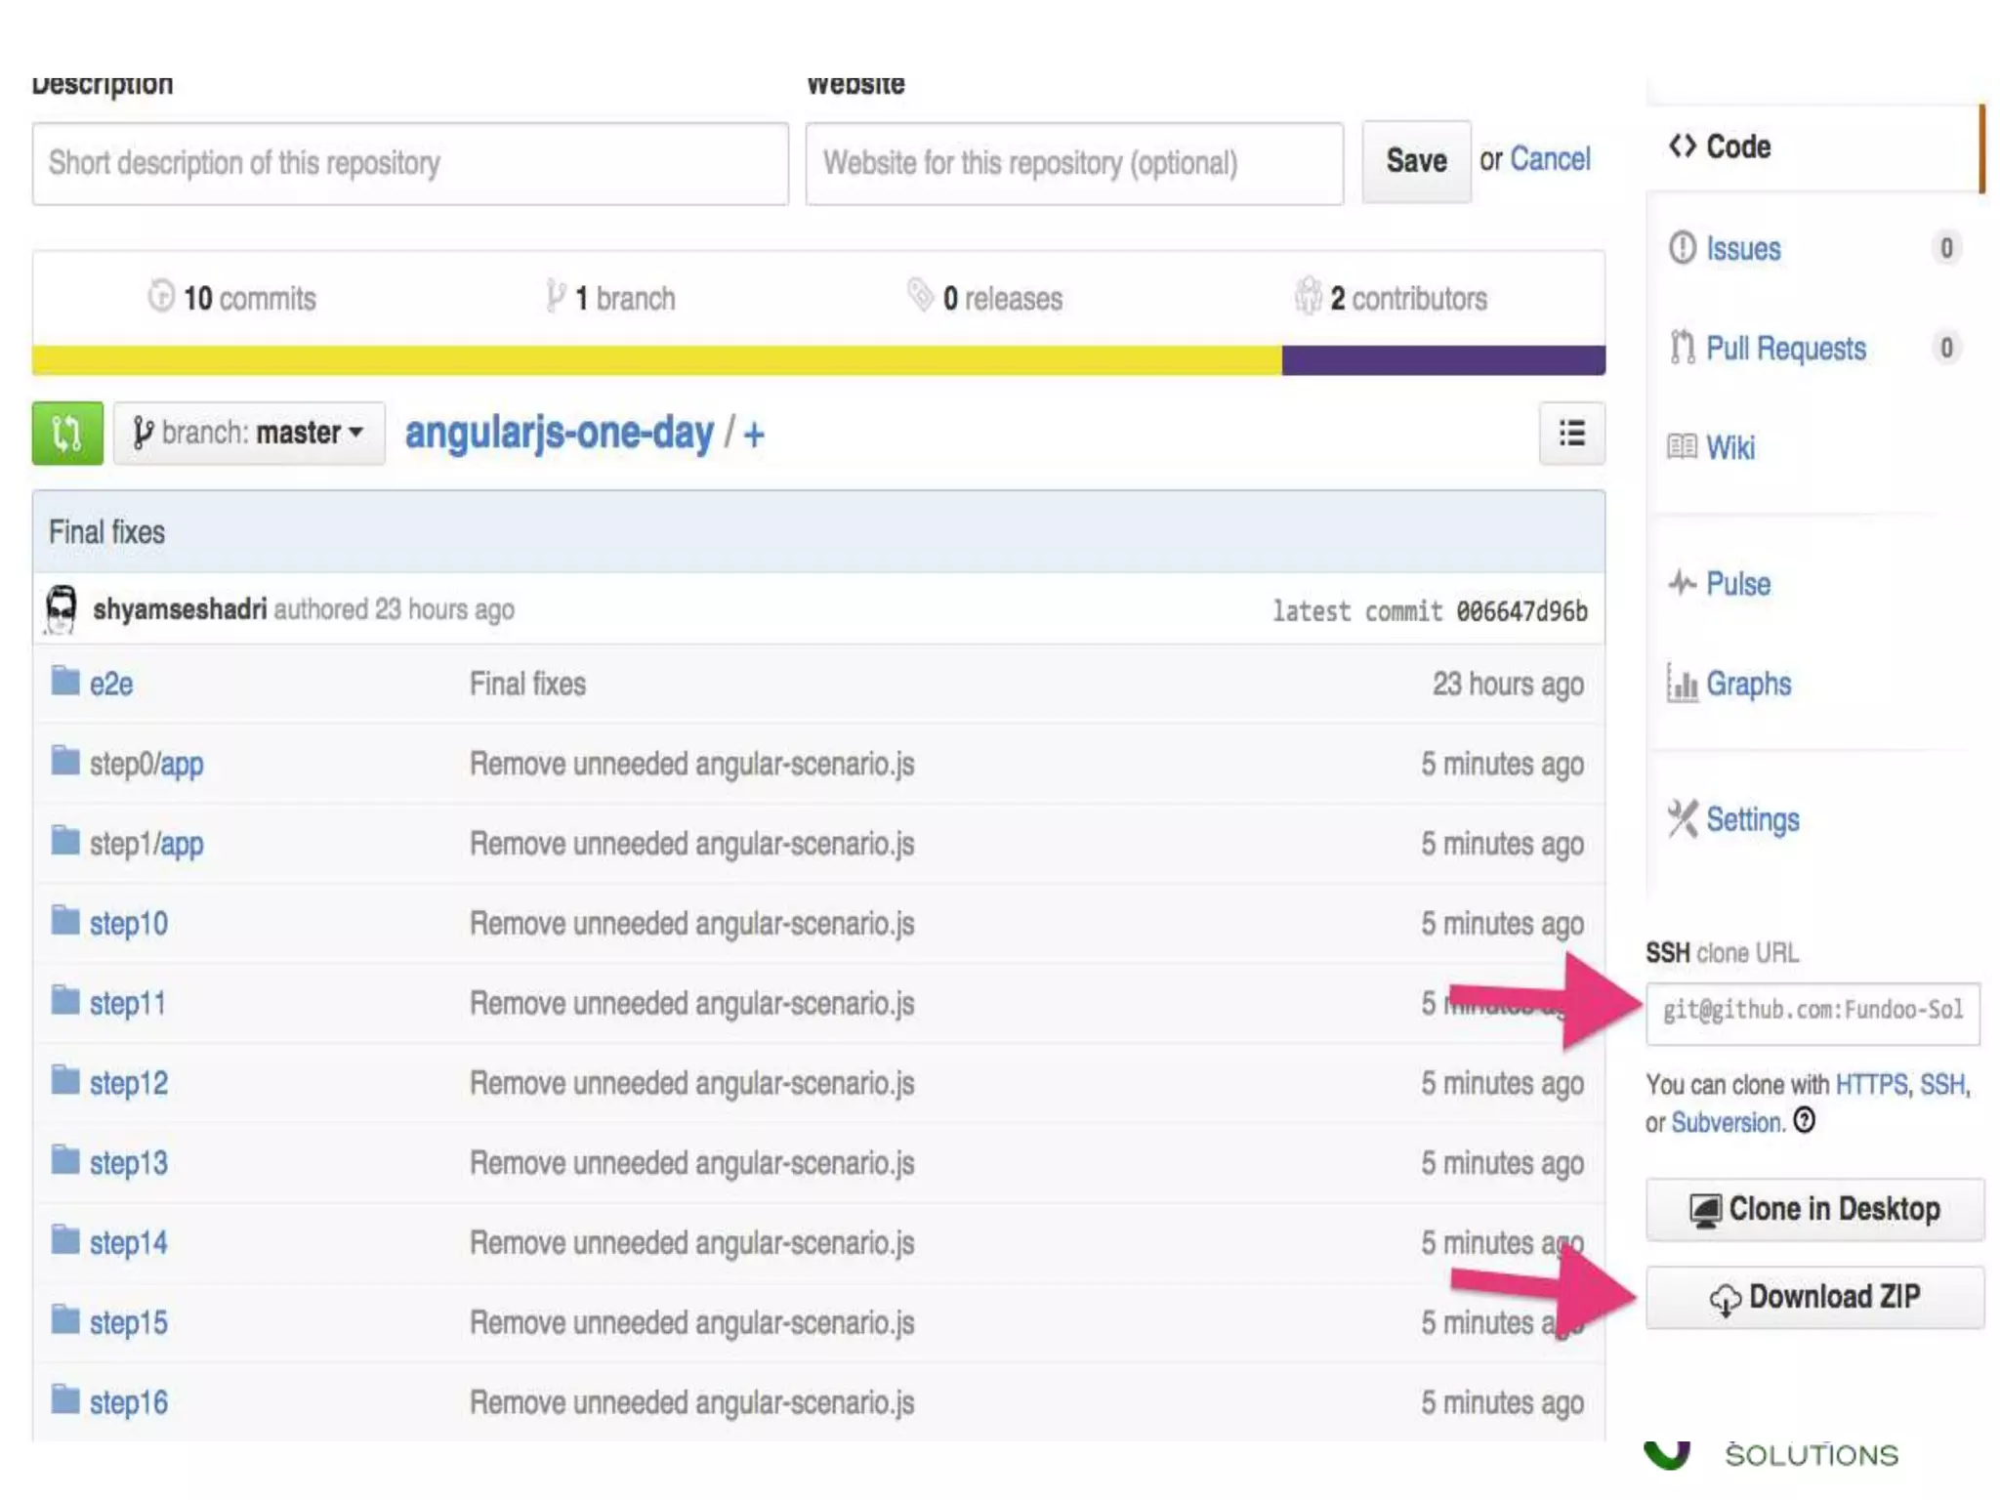
Task: Open Pull Requests in the sidebar
Action: tap(1784, 349)
